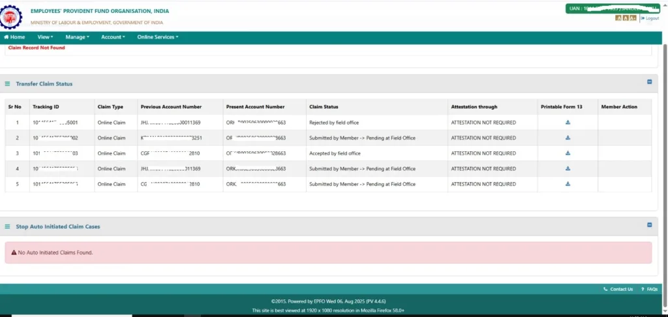Image resolution: width=668 pixels, height=317 pixels.
Task: Open the FAQs link
Action: (x=650, y=289)
